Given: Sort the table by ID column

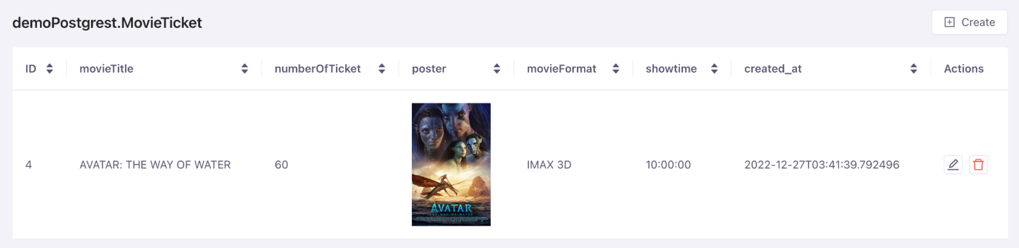Looking at the screenshot, I should point(50,69).
